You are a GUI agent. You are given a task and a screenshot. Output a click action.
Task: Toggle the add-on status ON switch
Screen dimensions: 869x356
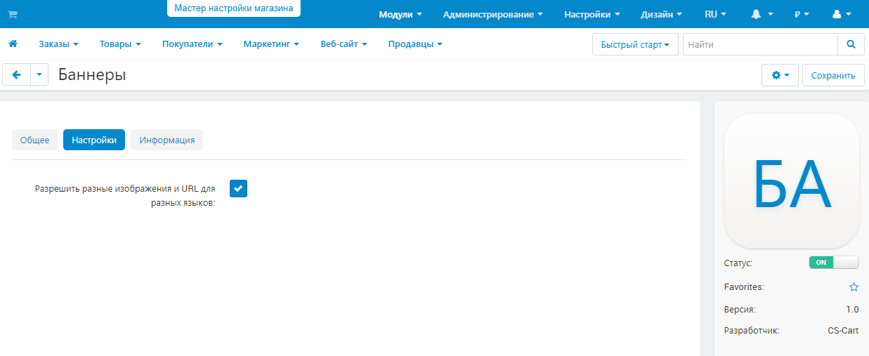click(x=834, y=263)
